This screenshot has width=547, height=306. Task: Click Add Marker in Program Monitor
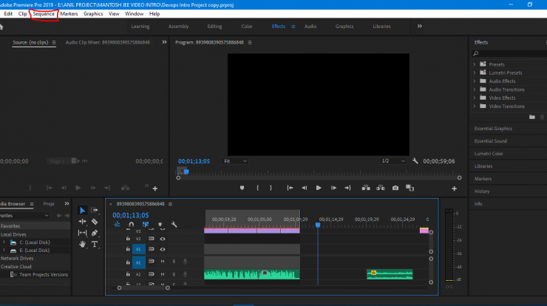tap(242, 188)
